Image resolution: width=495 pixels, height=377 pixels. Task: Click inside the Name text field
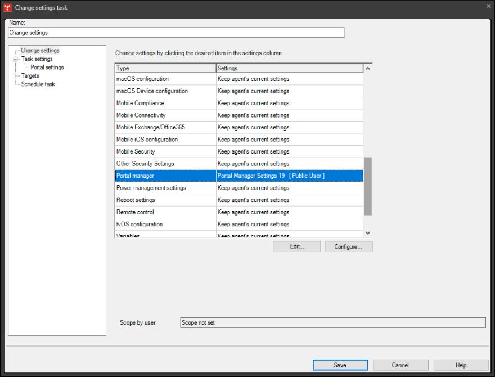176,33
